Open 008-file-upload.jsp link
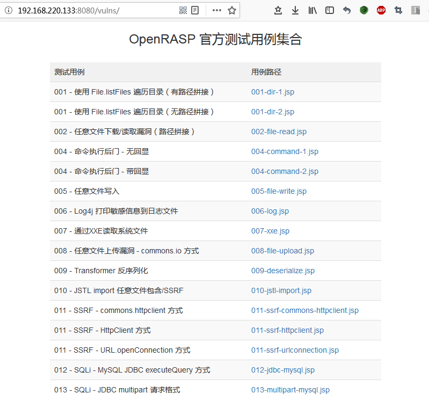 (282, 251)
